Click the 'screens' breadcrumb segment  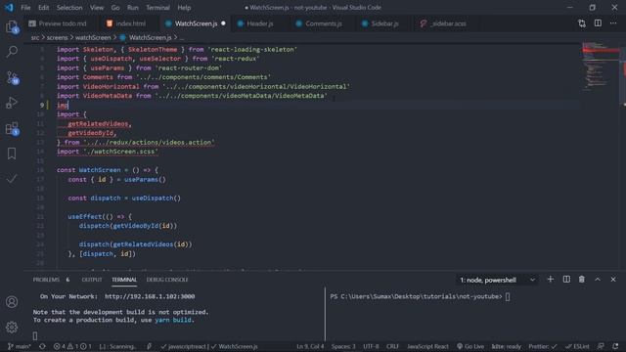pos(57,37)
